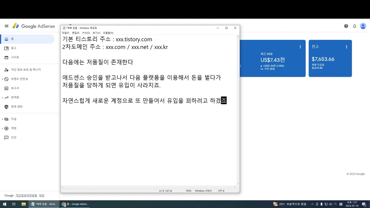Click the 지급 payments icon
Screen dimensions: 370x208
point(6,119)
